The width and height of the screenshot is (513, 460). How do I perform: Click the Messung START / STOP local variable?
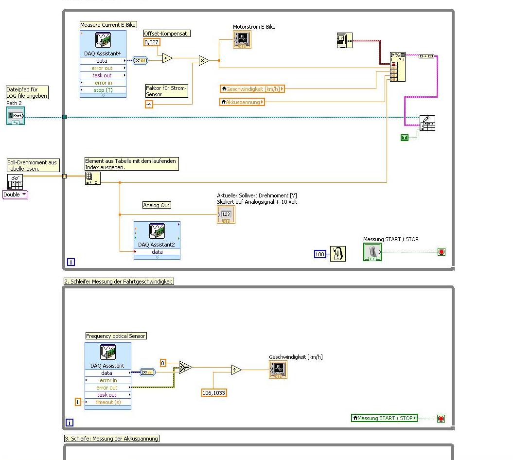(x=385, y=418)
